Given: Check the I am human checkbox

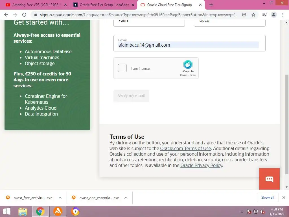Looking at the screenshot, I should coord(122,68).
